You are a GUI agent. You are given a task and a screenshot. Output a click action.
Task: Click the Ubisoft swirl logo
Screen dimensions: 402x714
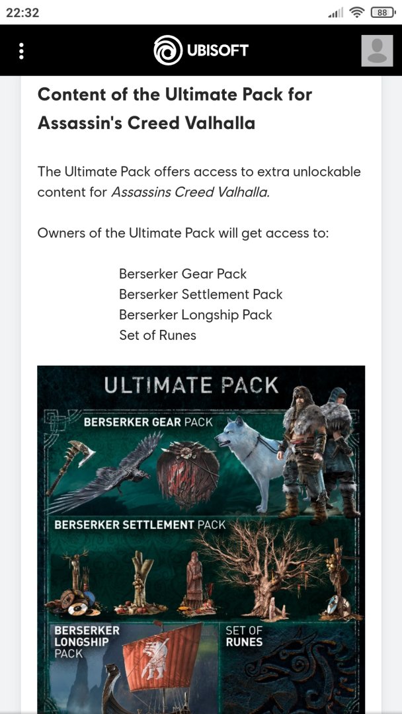click(167, 50)
